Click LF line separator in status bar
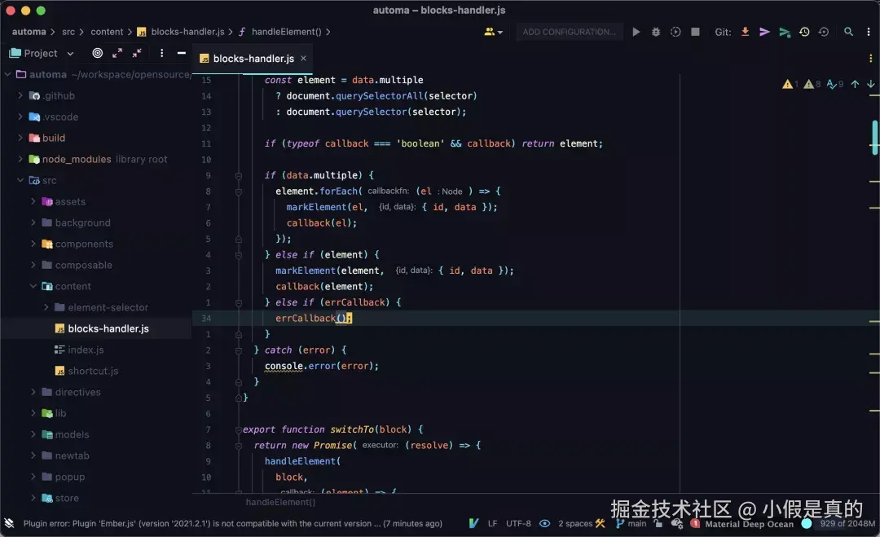The width and height of the screenshot is (880, 537). 492,523
